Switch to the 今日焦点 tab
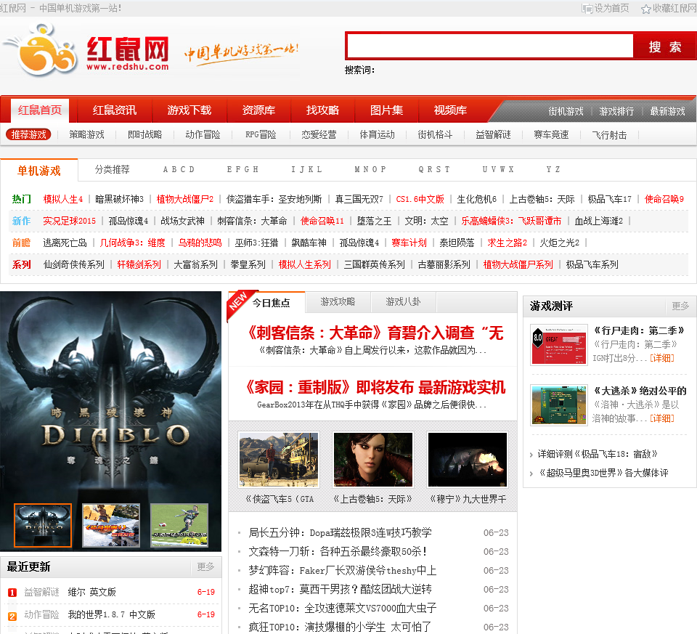 [x=271, y=304]
